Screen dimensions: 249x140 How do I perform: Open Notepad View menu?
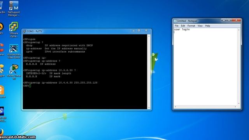tap(200, 26)
